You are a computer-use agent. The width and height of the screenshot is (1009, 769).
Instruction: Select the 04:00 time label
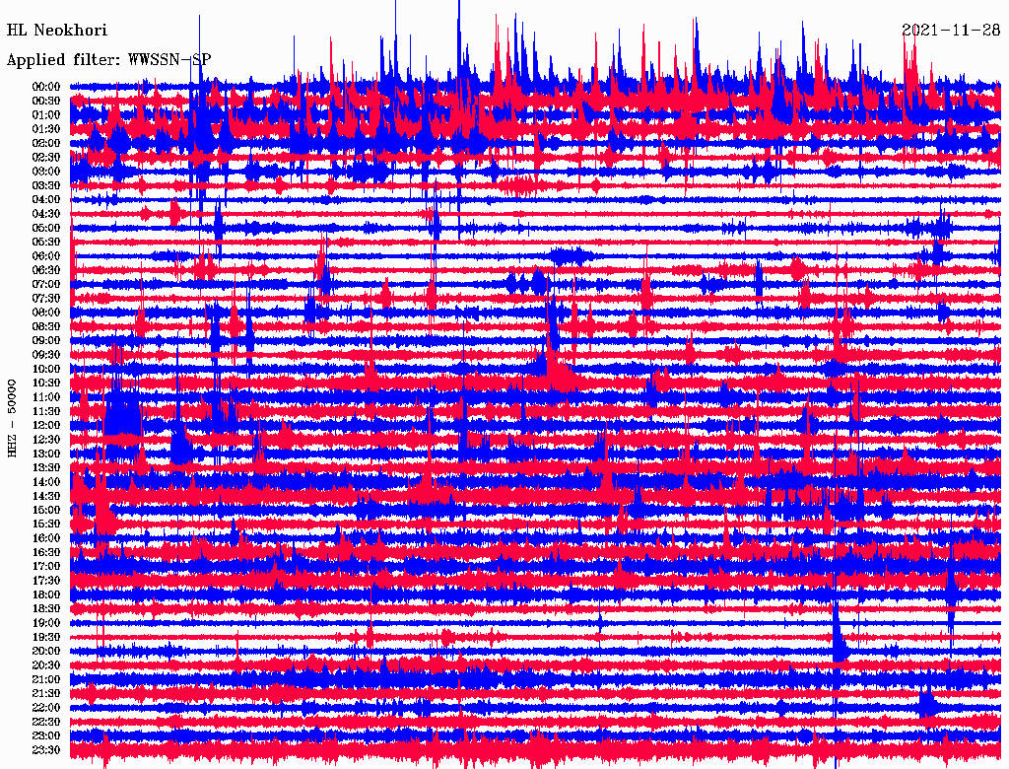46,200
